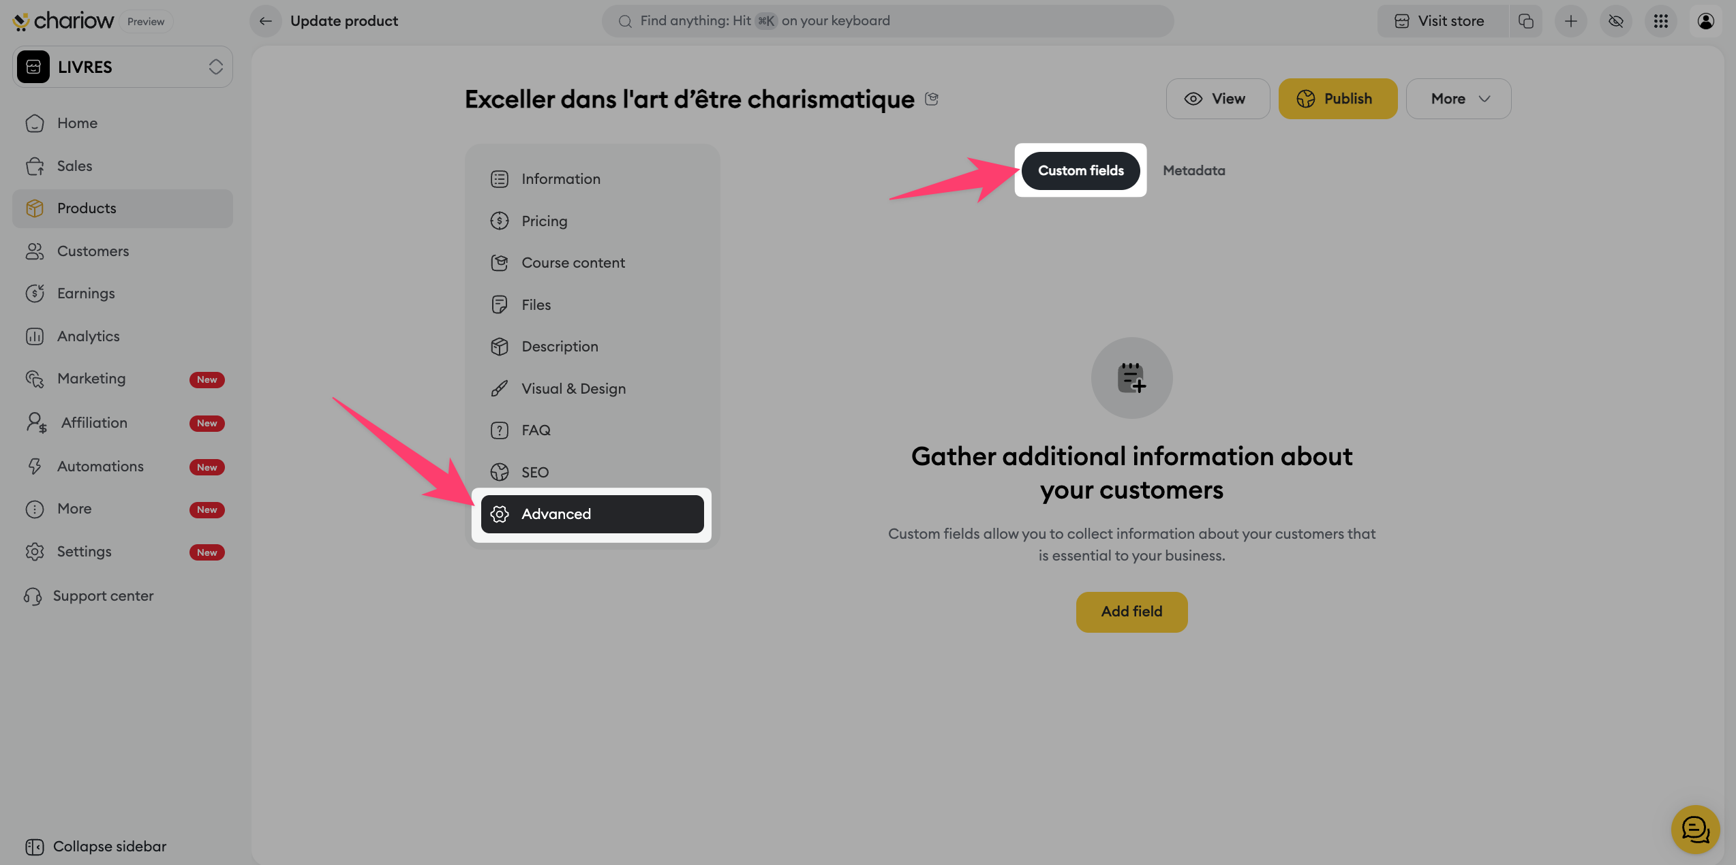Click the Find anything search field
This screenshot has width=1736, height=865.
pos(886,21)
